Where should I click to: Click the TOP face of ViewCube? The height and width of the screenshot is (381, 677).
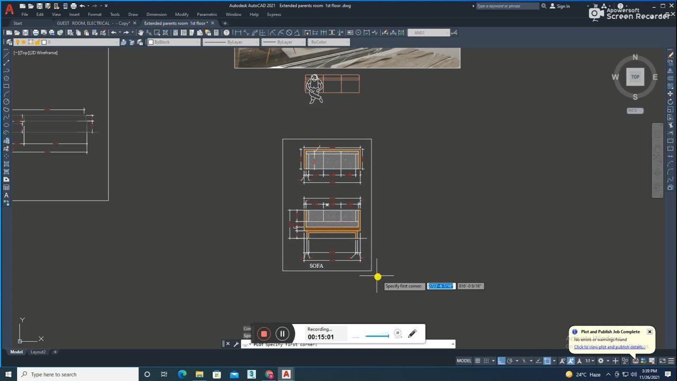tap(635, 77)
